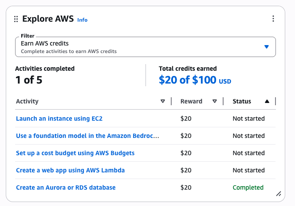Click the Reward column header

(x=191, y=101)
